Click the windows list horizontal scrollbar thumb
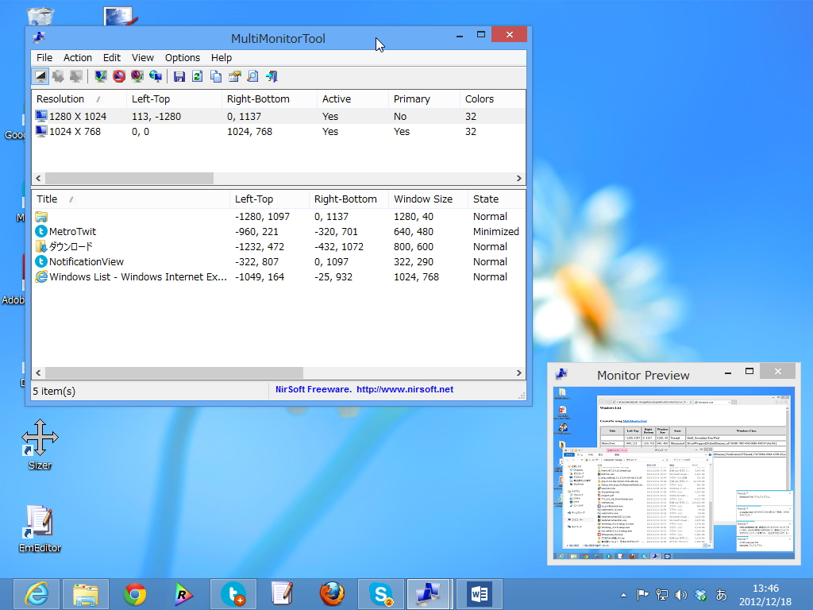 point(174,373)
